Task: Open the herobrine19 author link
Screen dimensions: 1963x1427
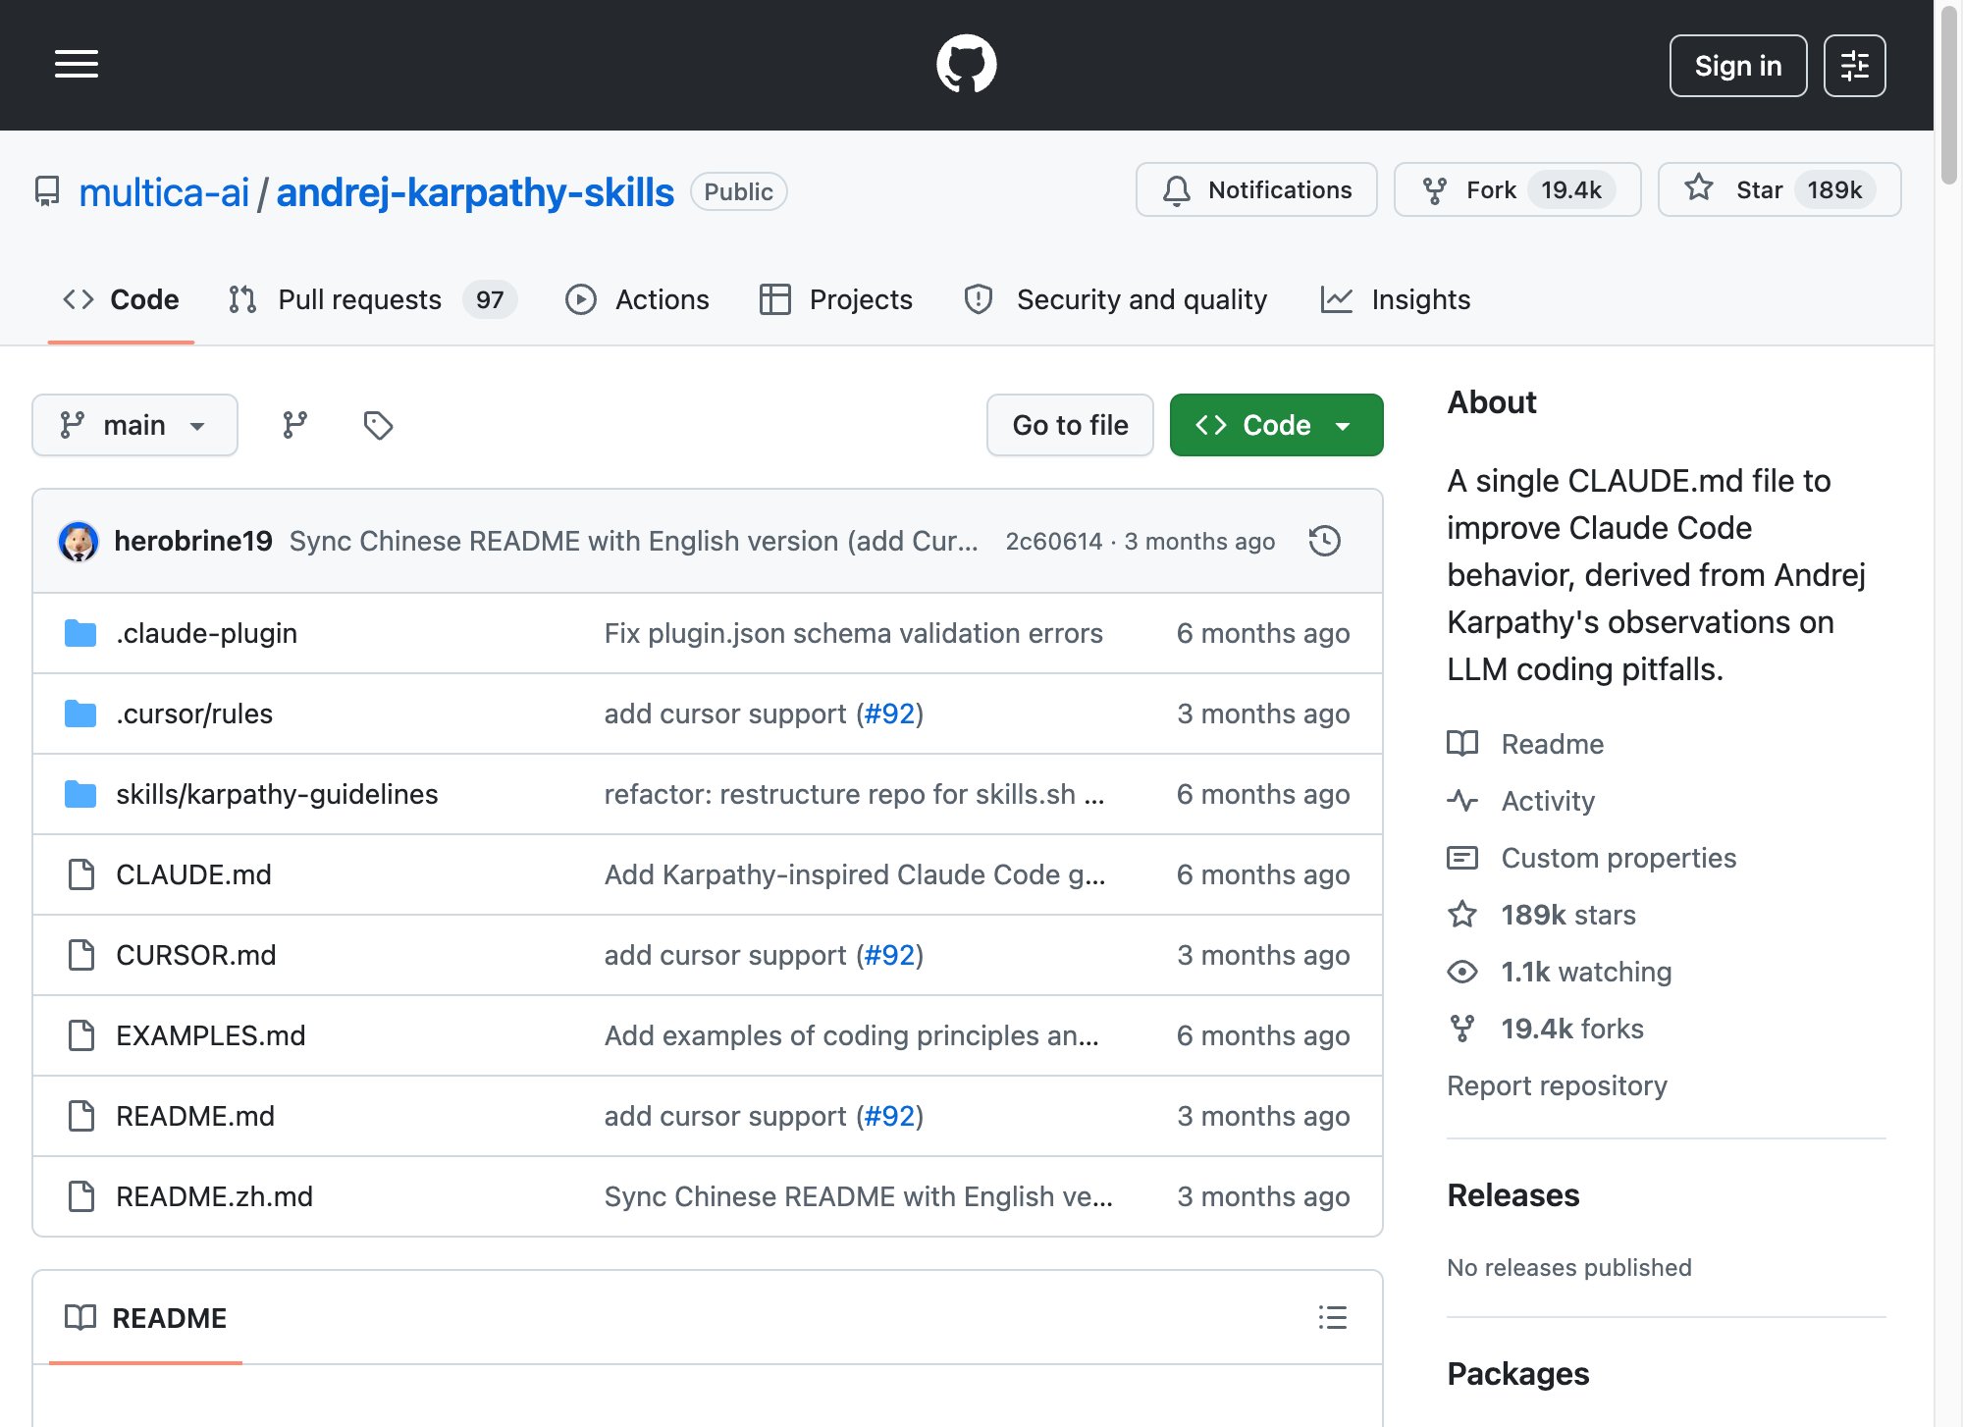Action: 193,541
